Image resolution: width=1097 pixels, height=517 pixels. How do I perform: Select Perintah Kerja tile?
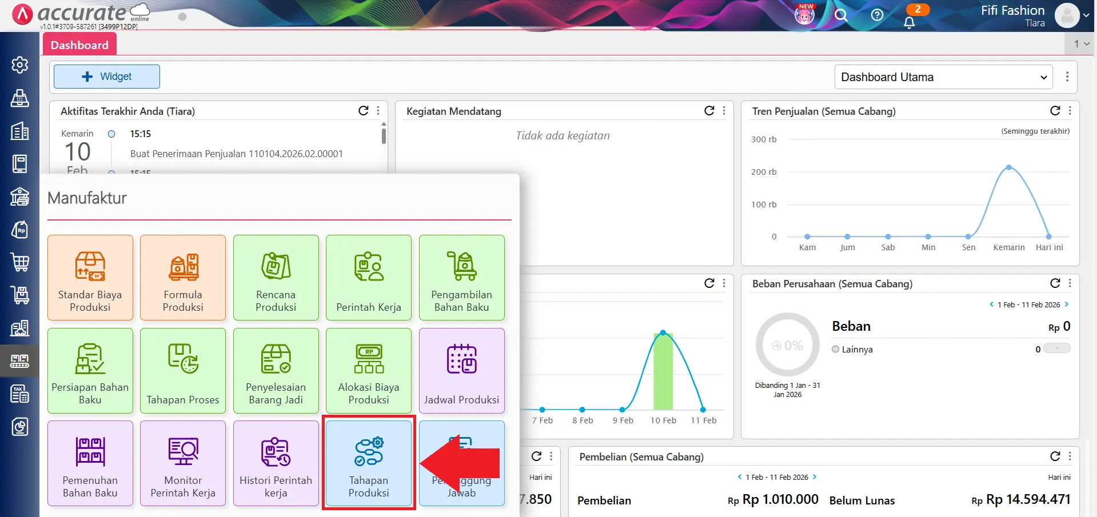tap(369, 278)
